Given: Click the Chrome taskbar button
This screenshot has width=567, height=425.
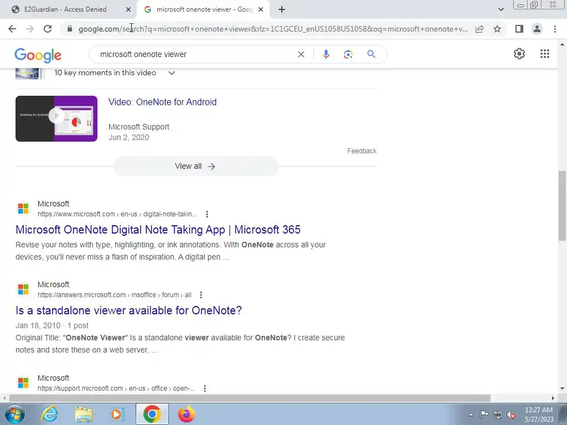Looking at the screenshot, I should (x=152, y=414).
